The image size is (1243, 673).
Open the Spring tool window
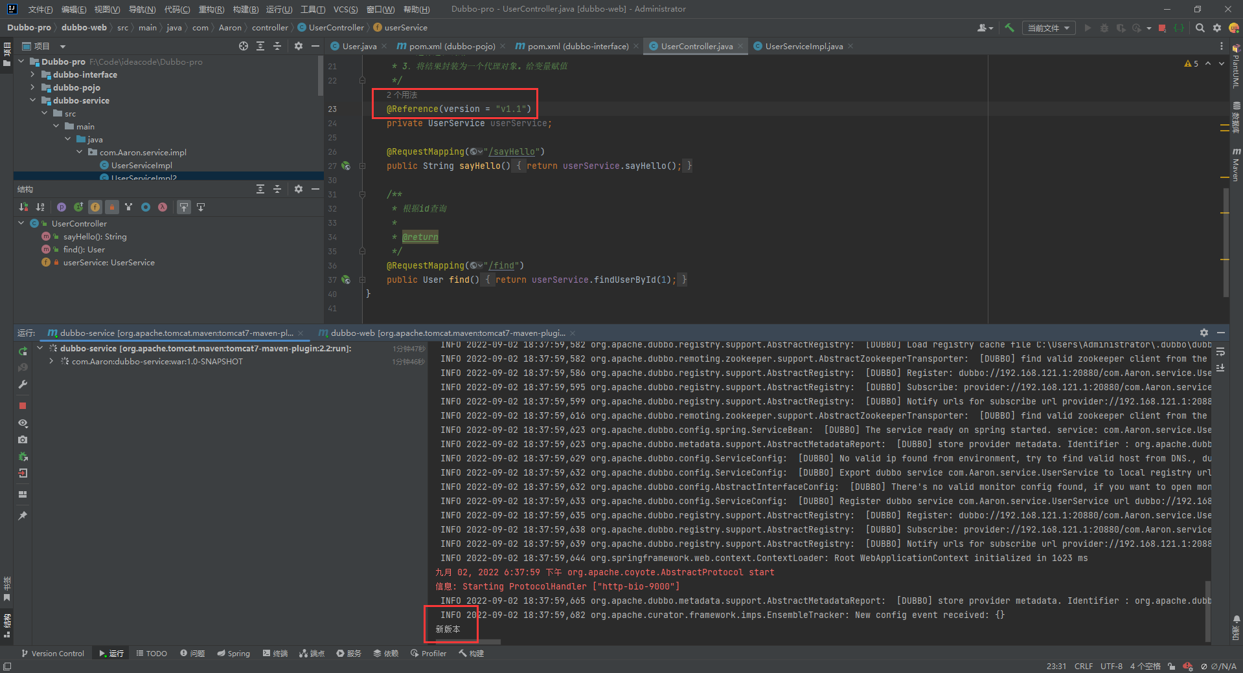(x=233, y=653)
